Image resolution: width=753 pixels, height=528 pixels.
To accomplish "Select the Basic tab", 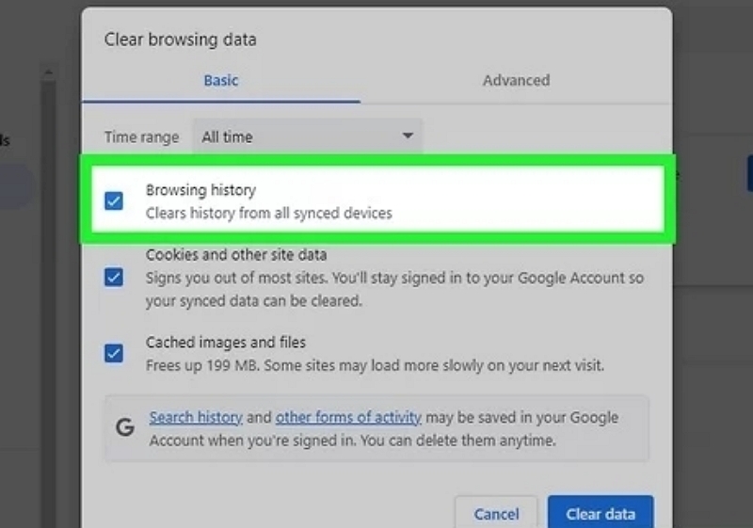I will click(x=221, y=80).
